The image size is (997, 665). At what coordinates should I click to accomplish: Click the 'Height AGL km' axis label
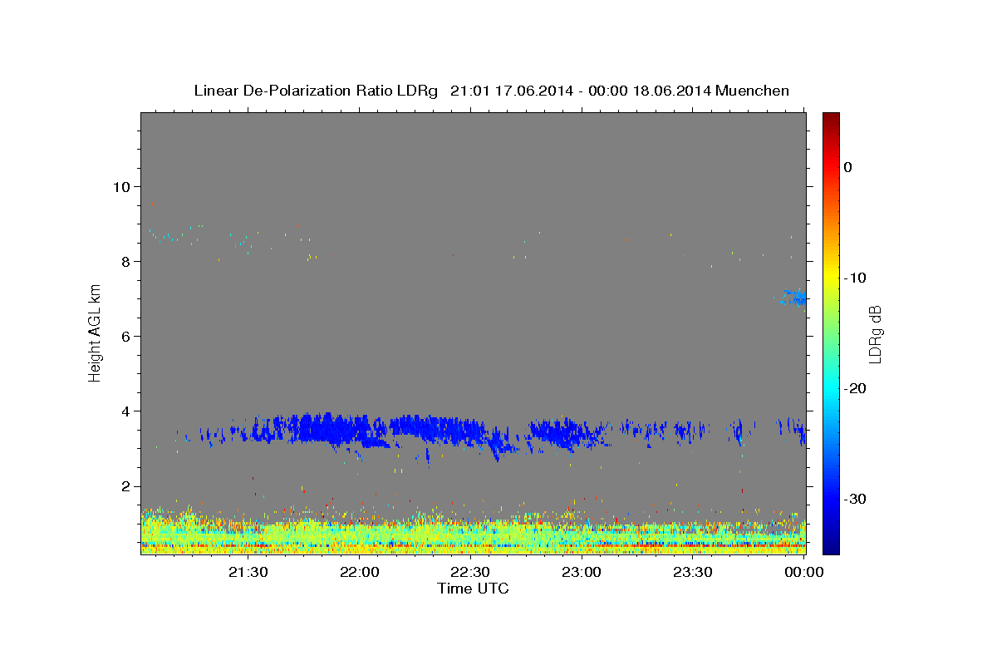pyautogui.click(x=96, y=332)
